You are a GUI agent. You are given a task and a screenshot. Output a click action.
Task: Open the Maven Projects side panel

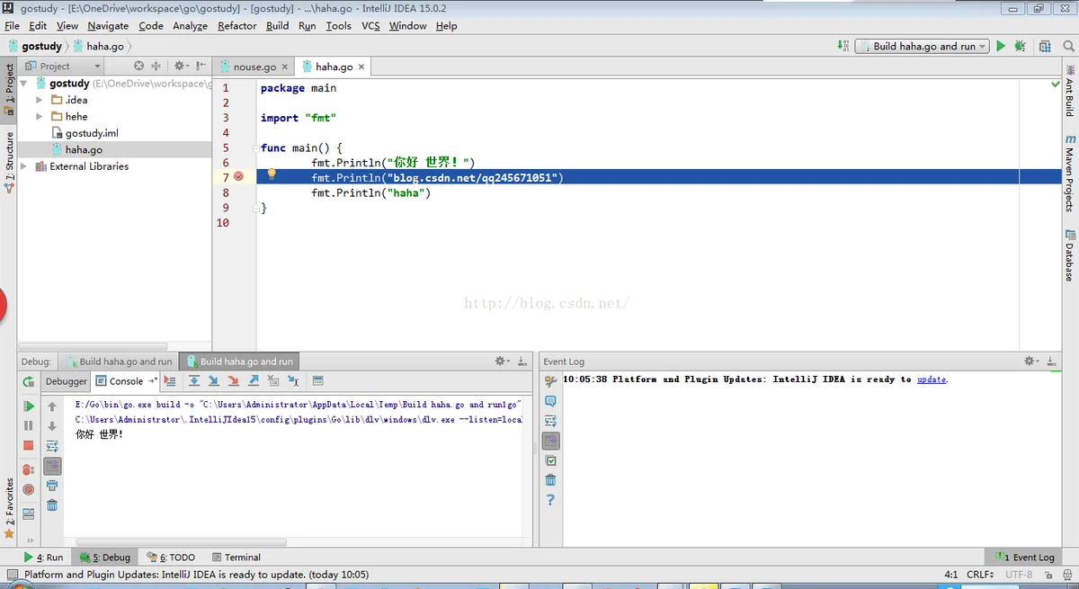pyautogui.click(x=1070, y=174)
